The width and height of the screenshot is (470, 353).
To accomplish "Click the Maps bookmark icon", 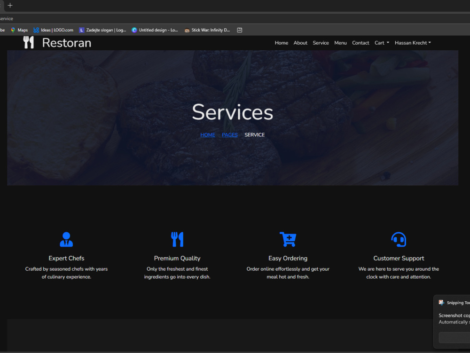I will [13, 30].
